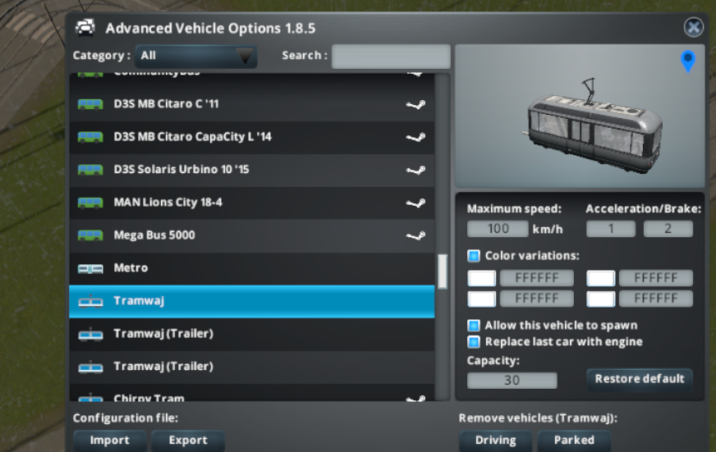Click the vehicle list scrollbar handle
The width and height of the screenshot is (716, 452).
pos(442,272)
